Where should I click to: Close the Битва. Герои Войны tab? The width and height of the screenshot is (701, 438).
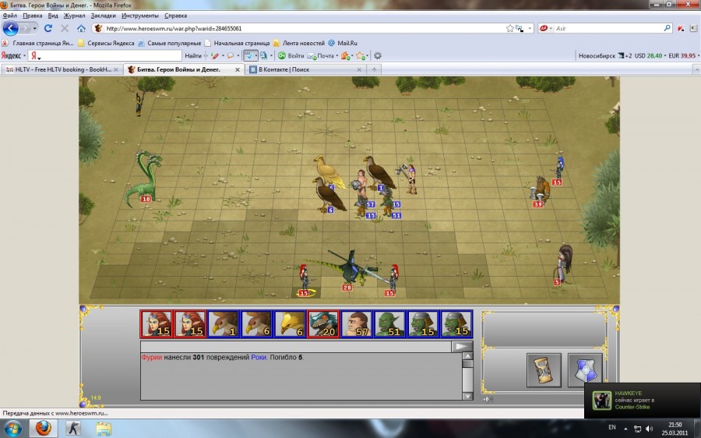(x=238, y=70)
